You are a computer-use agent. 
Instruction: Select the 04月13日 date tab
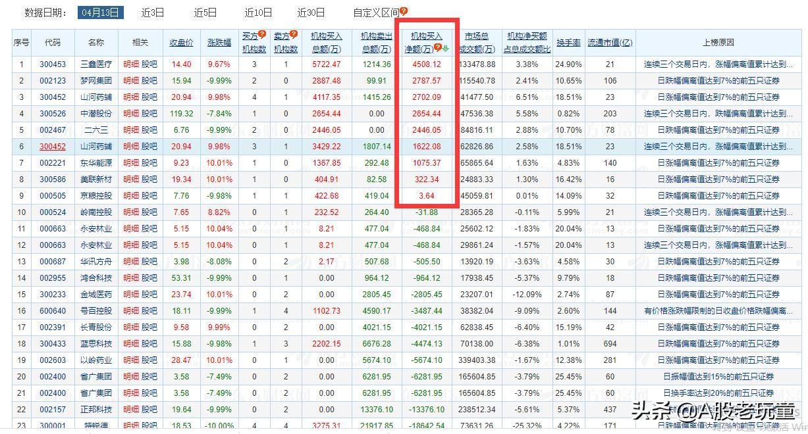pos(100,12)
